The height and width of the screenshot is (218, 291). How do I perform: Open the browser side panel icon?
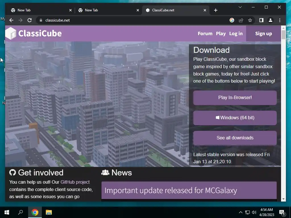[261, 20]
